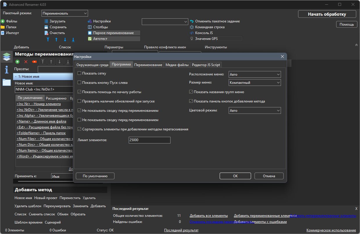Collapse the toolbar with the chevron icon
The width and height of the screenshot is (360, 234).
(357, 45)
